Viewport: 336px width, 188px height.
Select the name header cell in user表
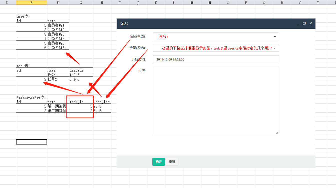point(58,20)
